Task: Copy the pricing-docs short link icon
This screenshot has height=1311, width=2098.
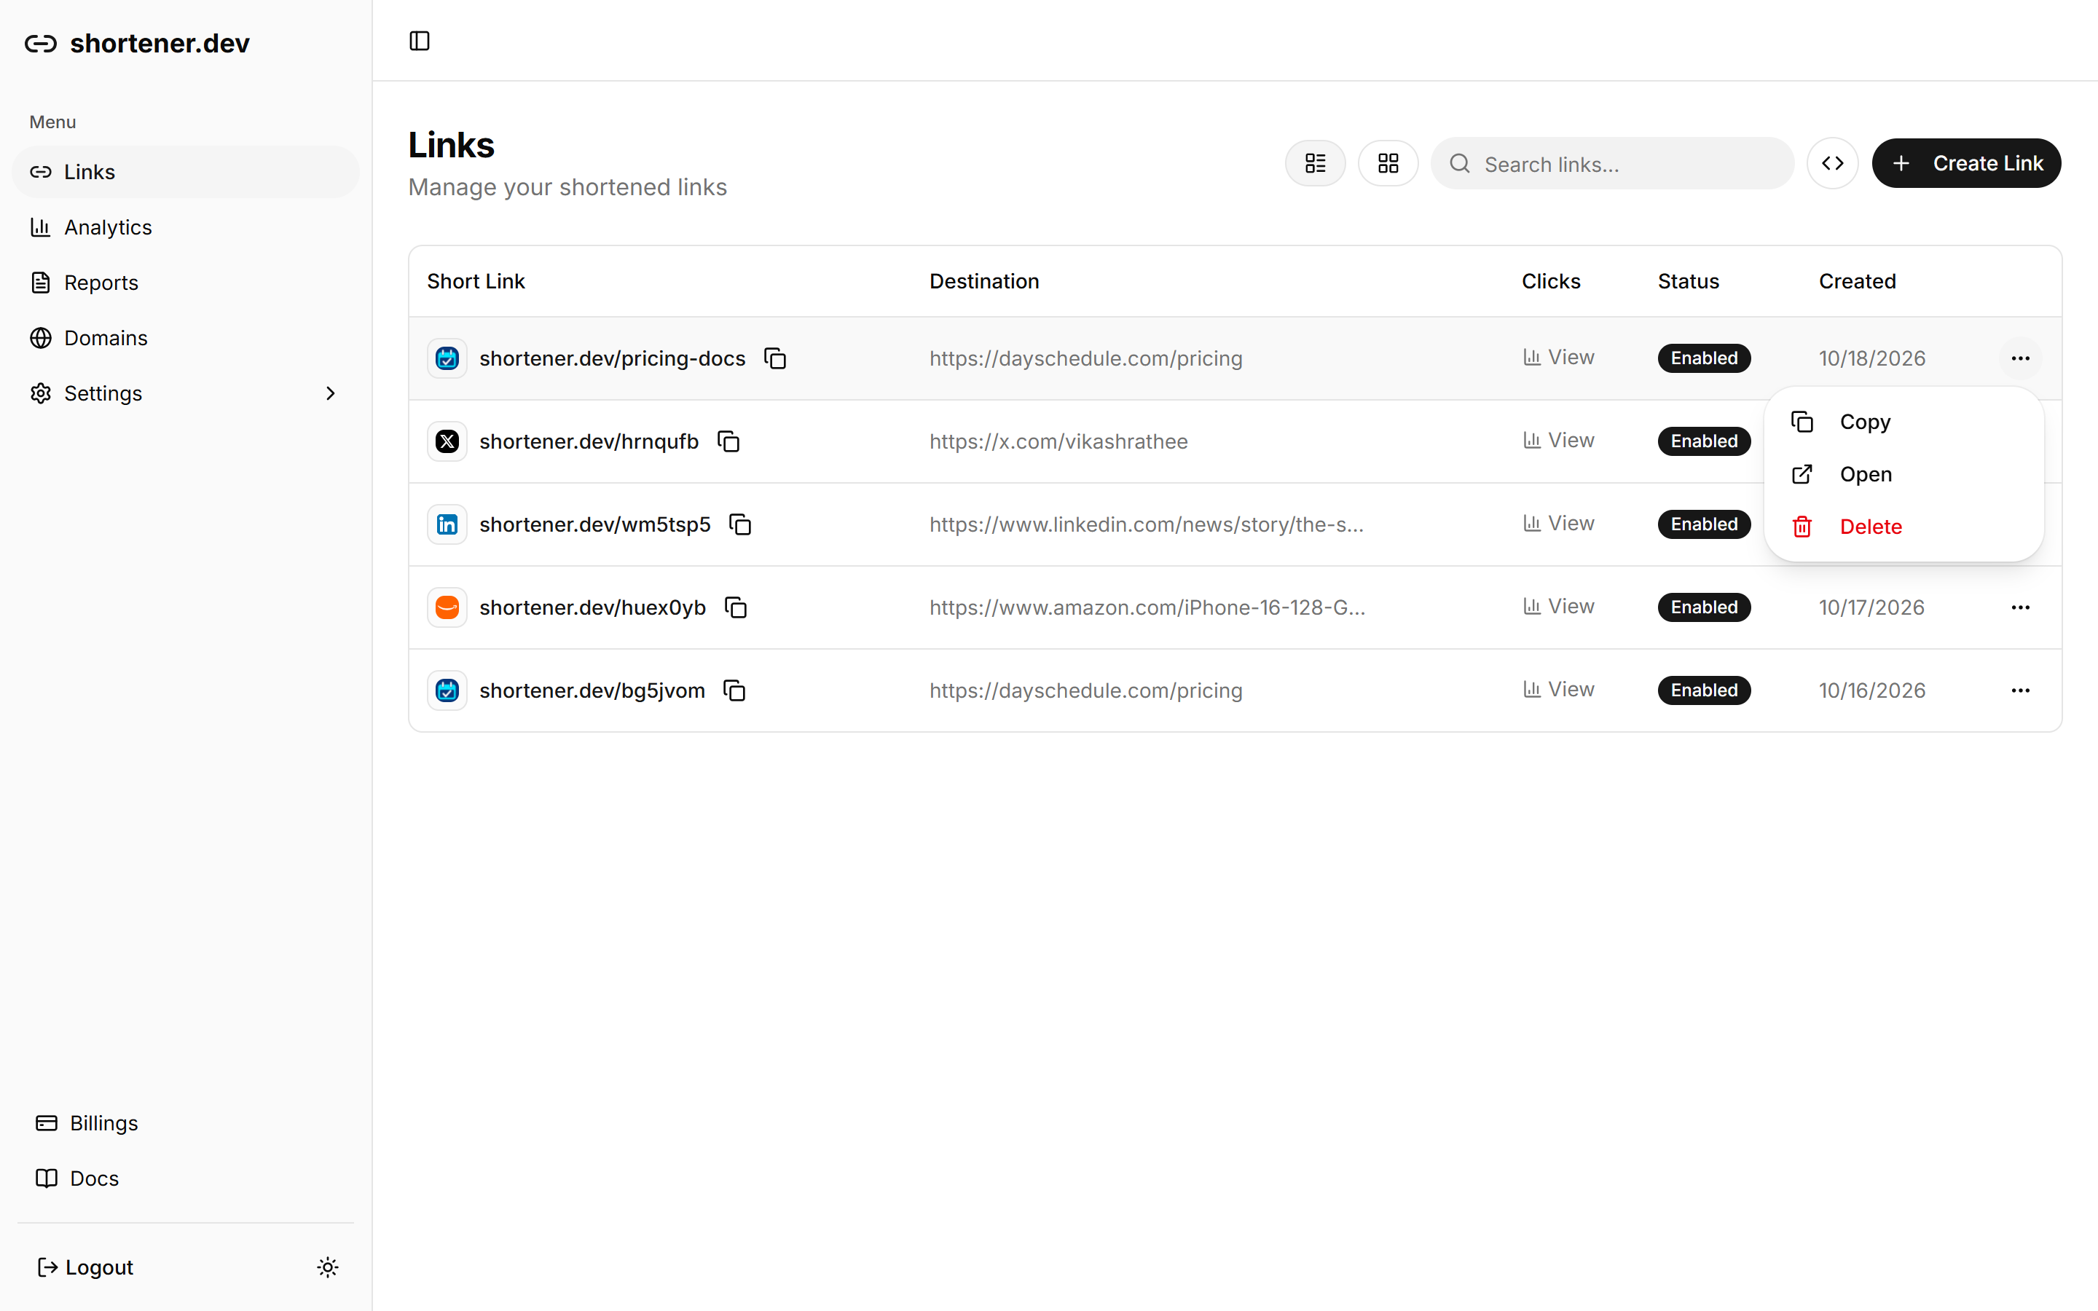Action: (x=775, y=358)
